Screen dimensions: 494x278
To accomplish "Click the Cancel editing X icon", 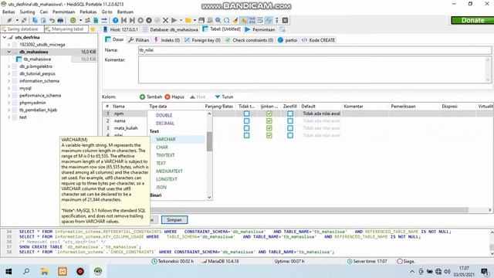I will (165, 20).
